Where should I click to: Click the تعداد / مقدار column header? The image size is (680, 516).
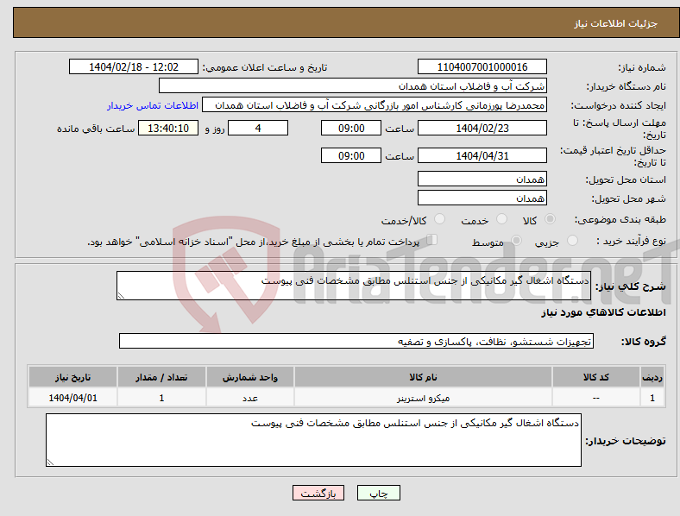click(x=161, y=377)
